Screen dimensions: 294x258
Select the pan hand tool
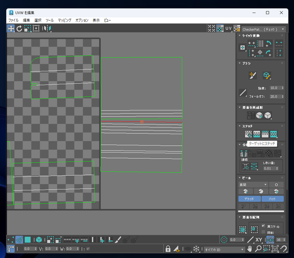point(250,249)
